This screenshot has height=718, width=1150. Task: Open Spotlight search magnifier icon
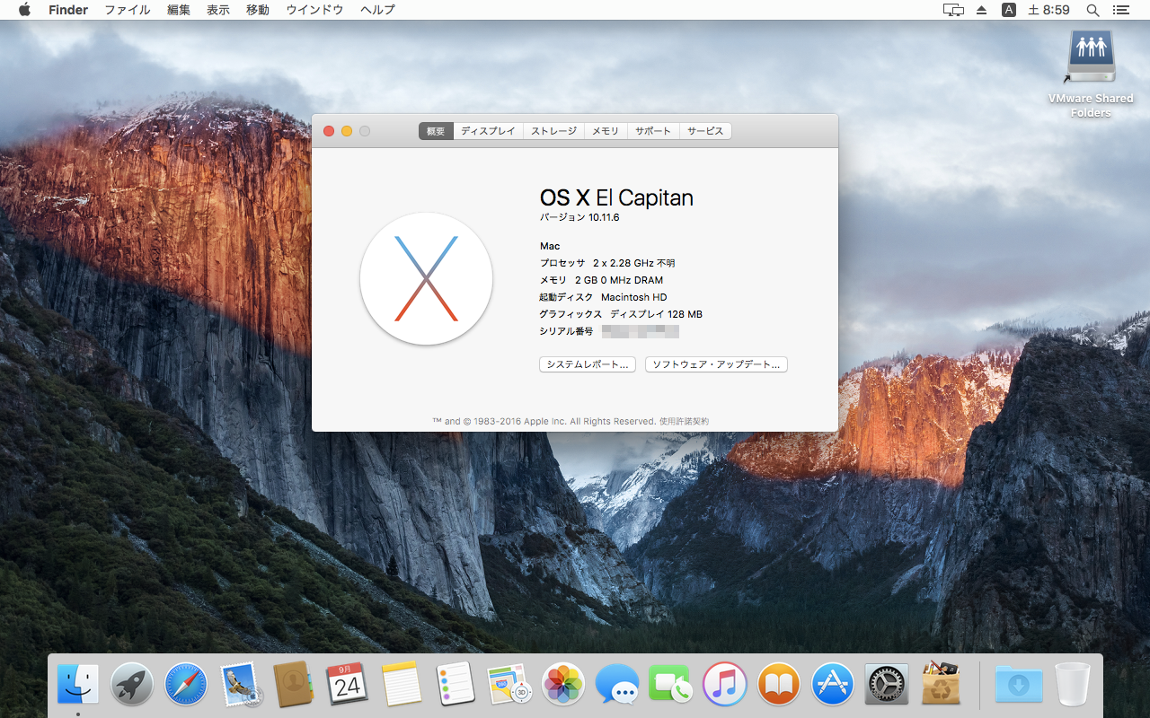click(1092, 10)
